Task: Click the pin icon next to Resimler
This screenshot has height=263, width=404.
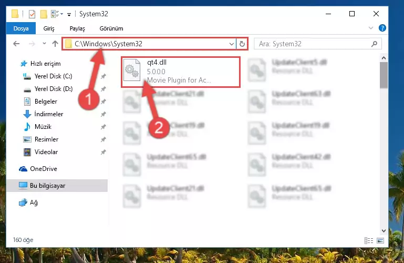Action: pyautogui.click(x=103, y=139)
